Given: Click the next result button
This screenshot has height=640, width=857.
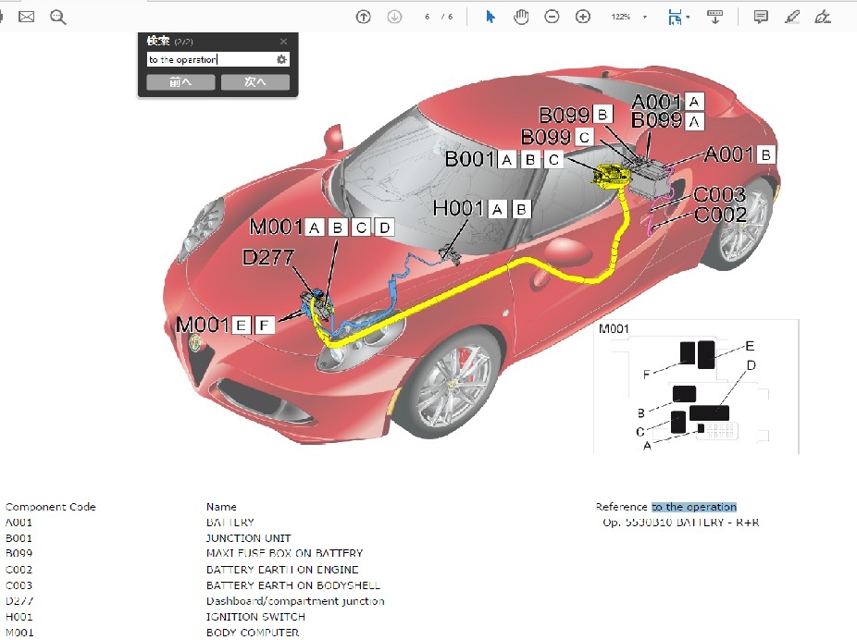Looking at the screenshot, I should pyautogui.click(x=255, y=82).
